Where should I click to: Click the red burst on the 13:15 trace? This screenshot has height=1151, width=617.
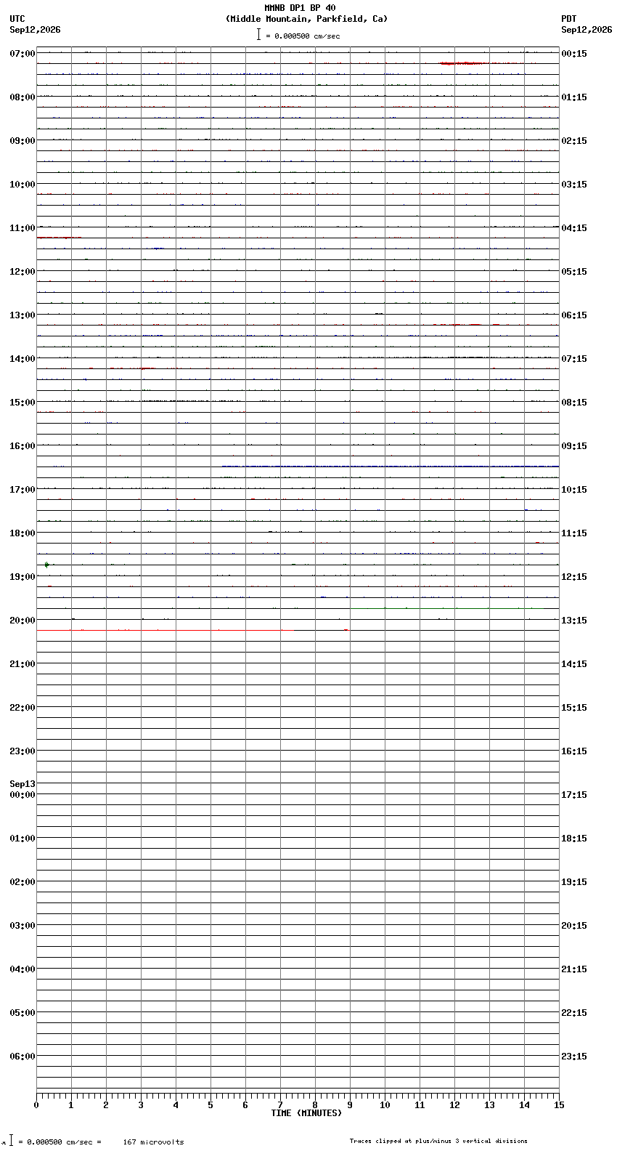pos(467,325)
